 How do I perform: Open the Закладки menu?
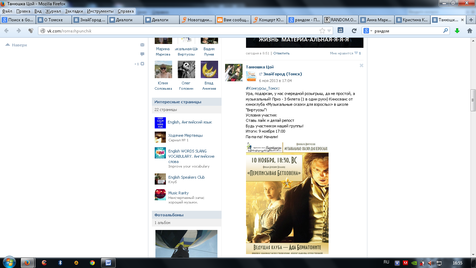point(74,11)
